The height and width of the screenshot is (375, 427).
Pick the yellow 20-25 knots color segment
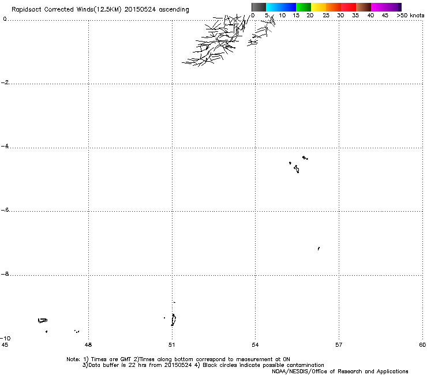click(319, 7)
